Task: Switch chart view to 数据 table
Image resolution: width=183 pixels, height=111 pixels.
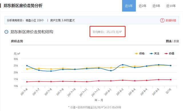Action: tap(176, 41)
